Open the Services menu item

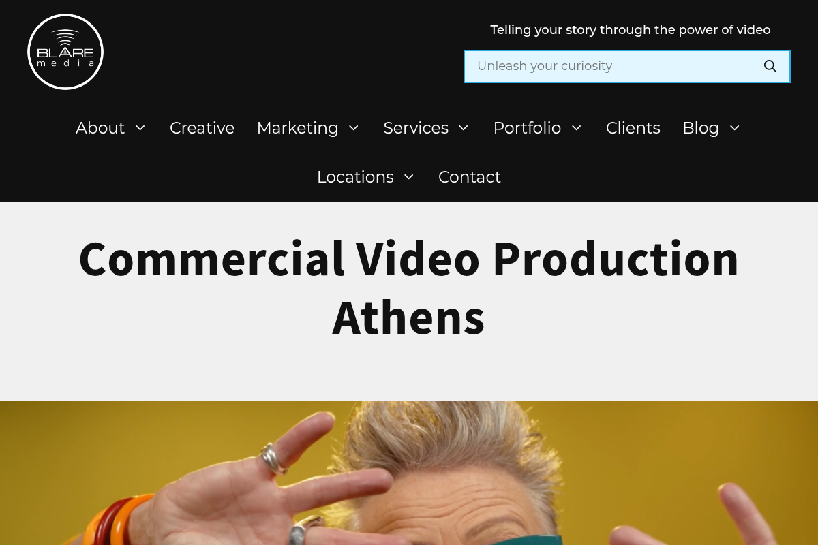416,128
